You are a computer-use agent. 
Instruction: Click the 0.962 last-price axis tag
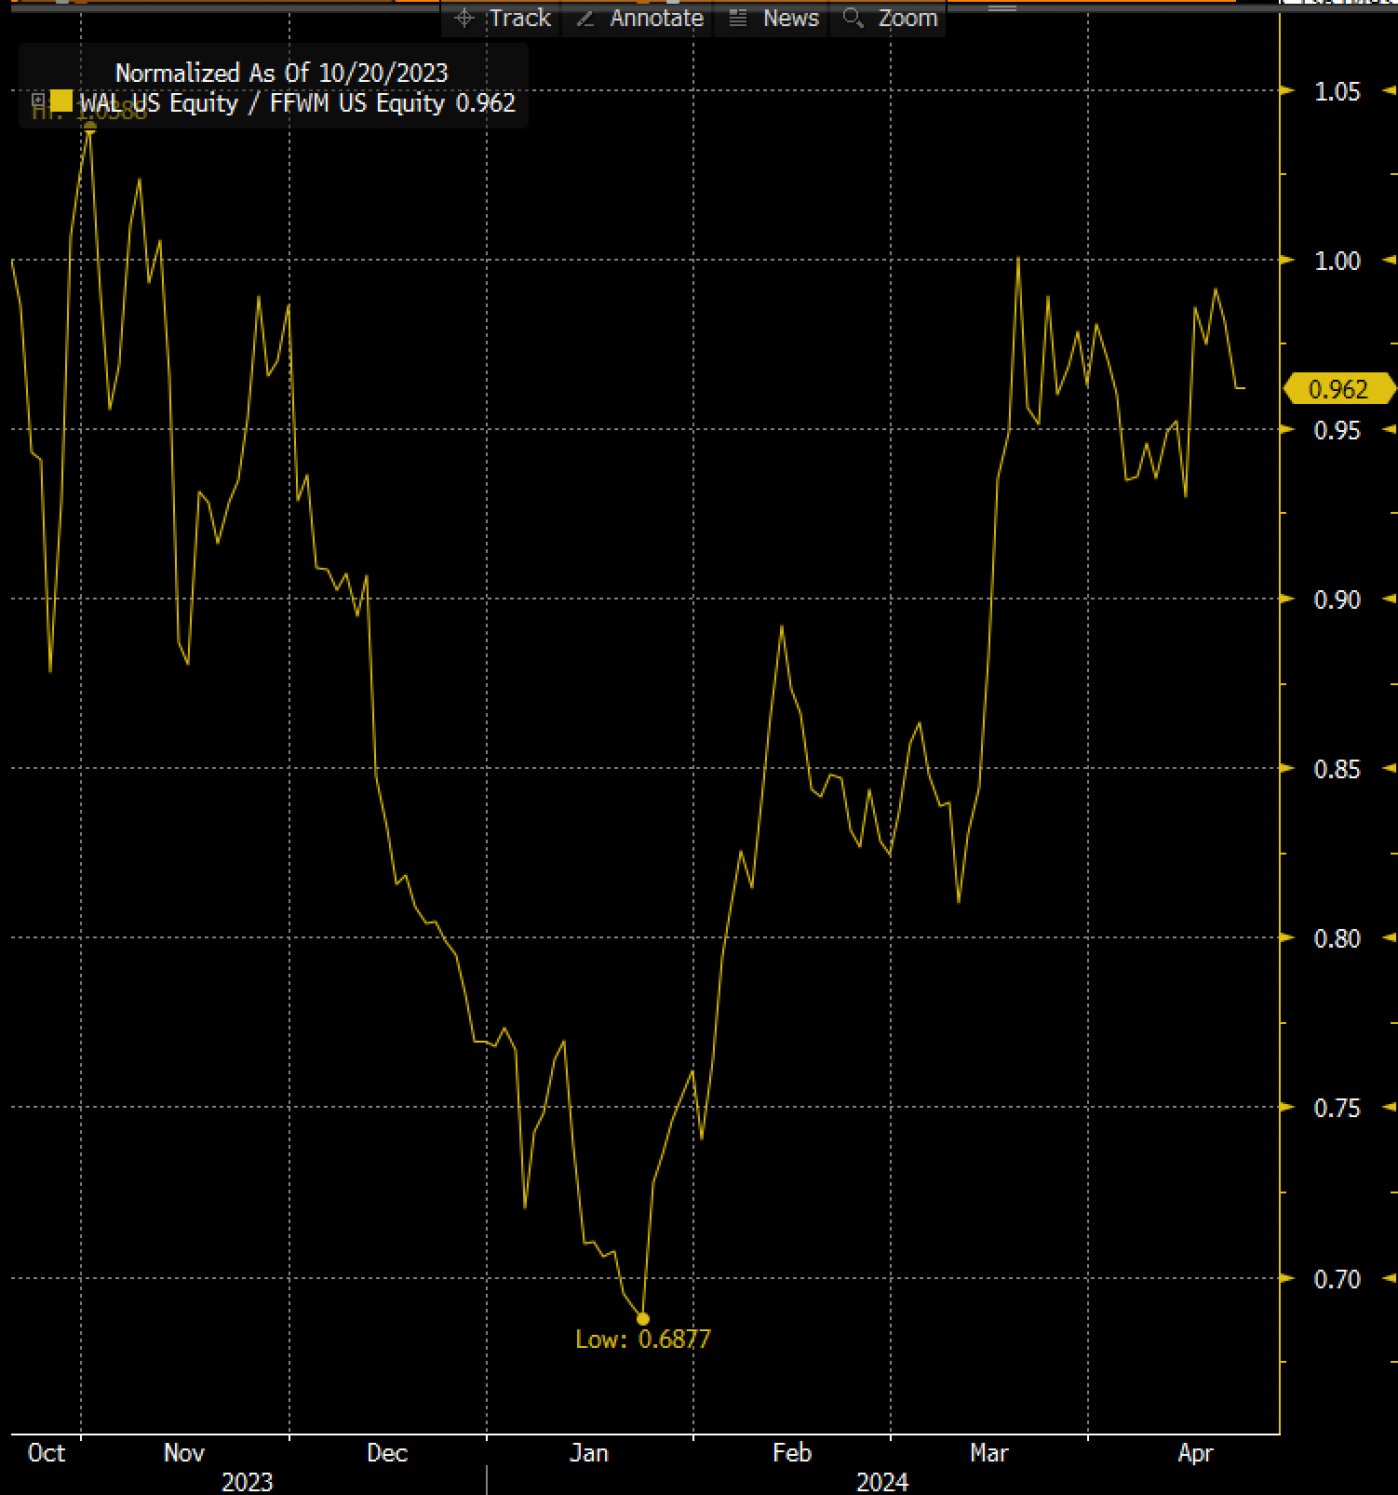[1338, 389]
